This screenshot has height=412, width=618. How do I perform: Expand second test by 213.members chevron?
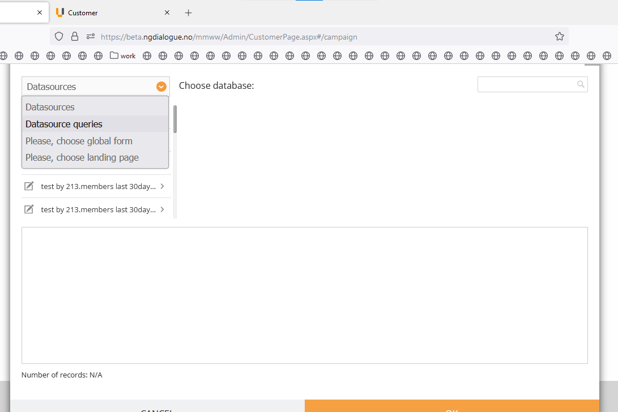(163, 209)
